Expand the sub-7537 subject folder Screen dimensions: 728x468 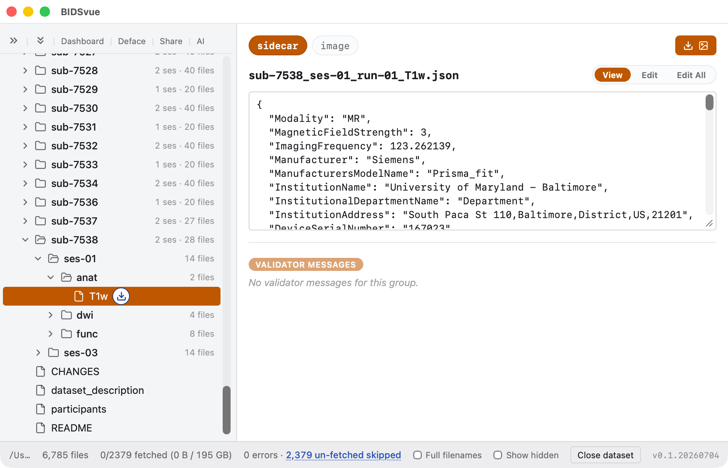(x=25, y=221)
